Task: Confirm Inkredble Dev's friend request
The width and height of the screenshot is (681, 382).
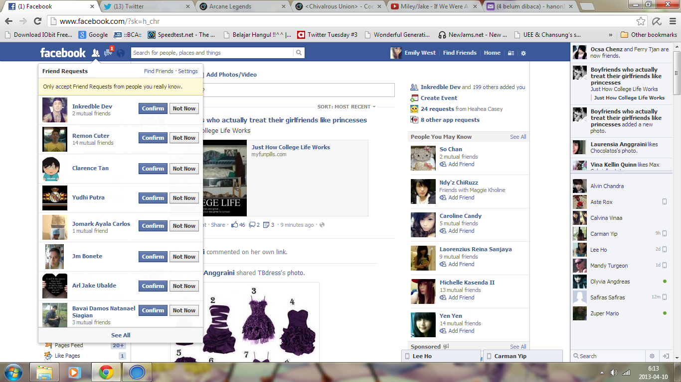Action: pos(153,108)
